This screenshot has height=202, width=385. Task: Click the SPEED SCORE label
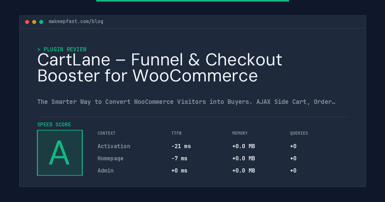54,124
